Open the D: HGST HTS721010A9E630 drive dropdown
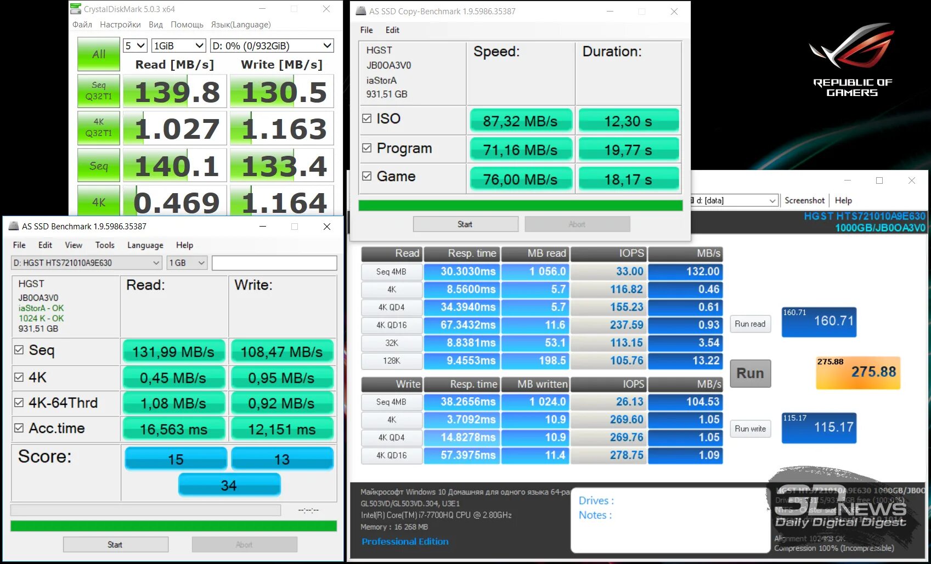This screenshot has width=931, height=564. click(86, 263)
